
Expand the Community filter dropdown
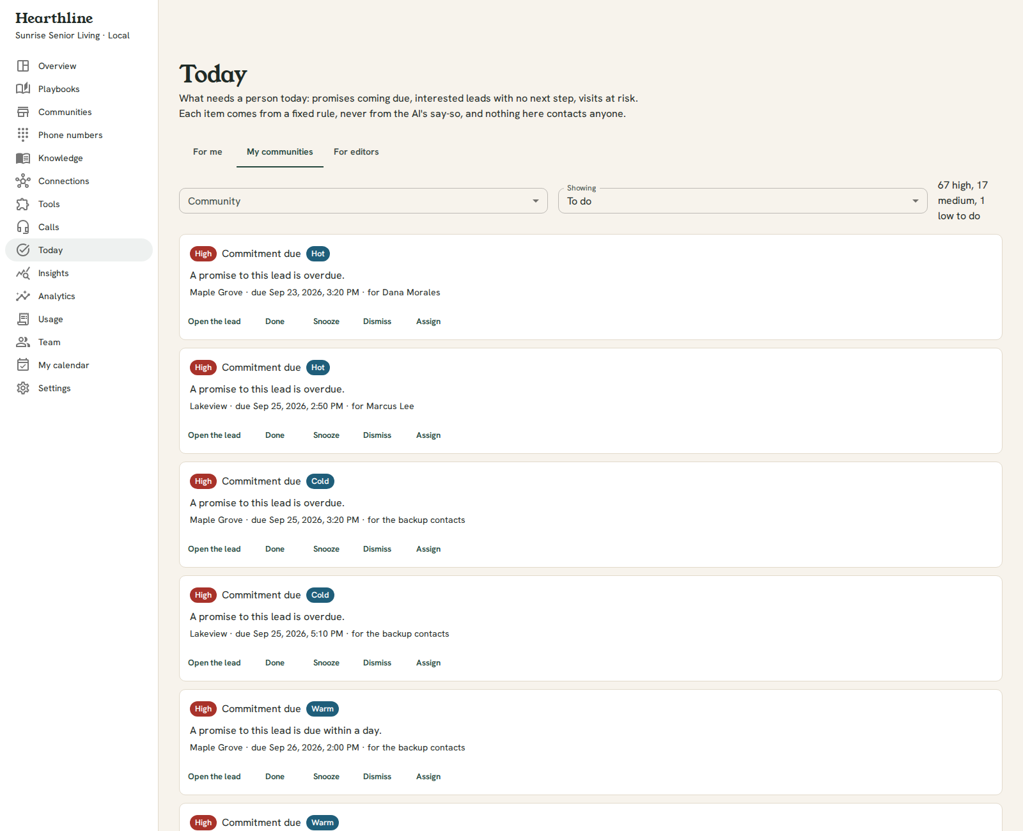click(x=363, y=201)
